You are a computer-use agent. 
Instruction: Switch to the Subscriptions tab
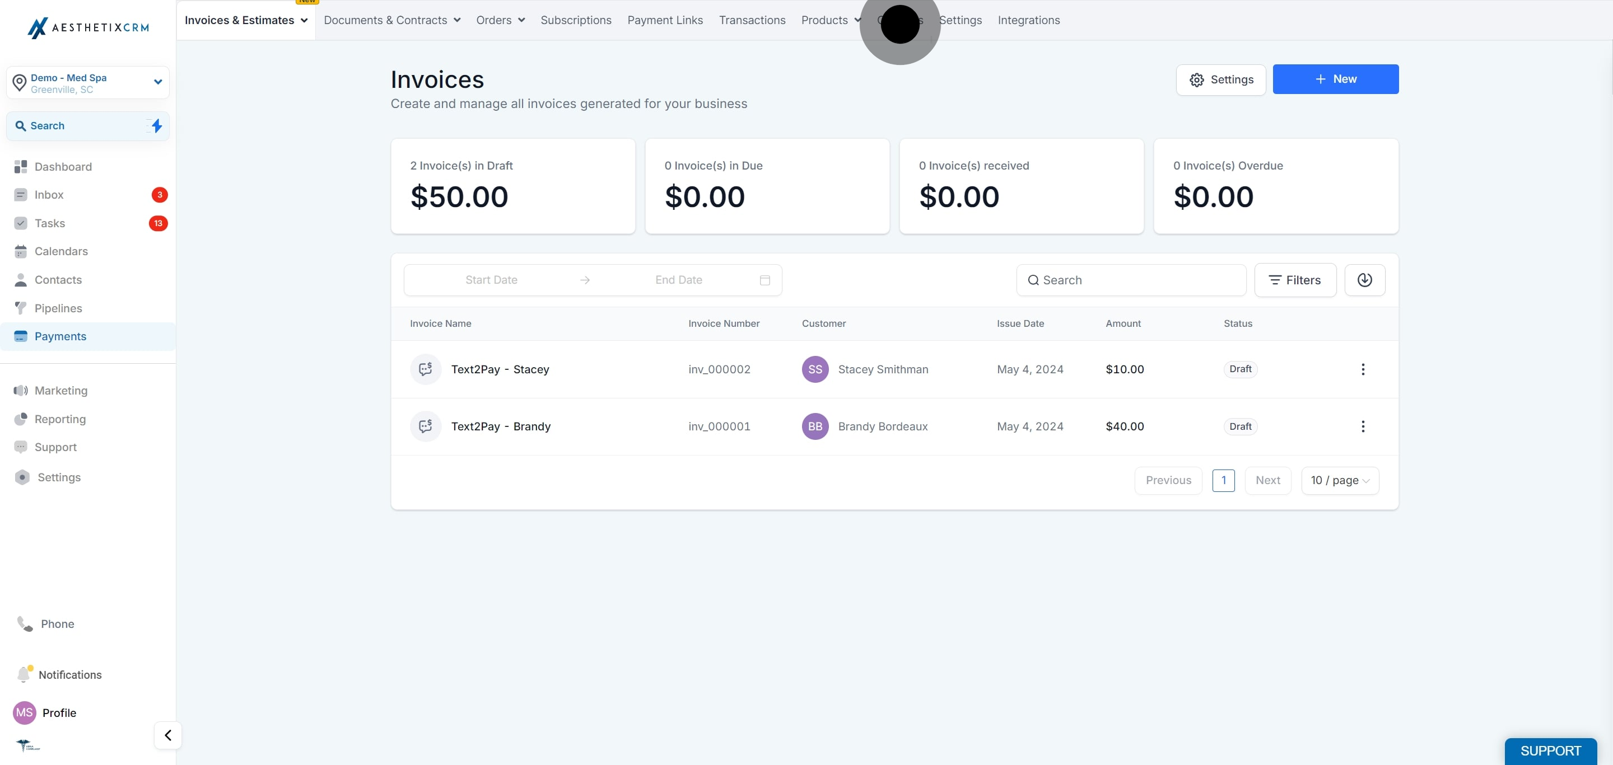576,20
